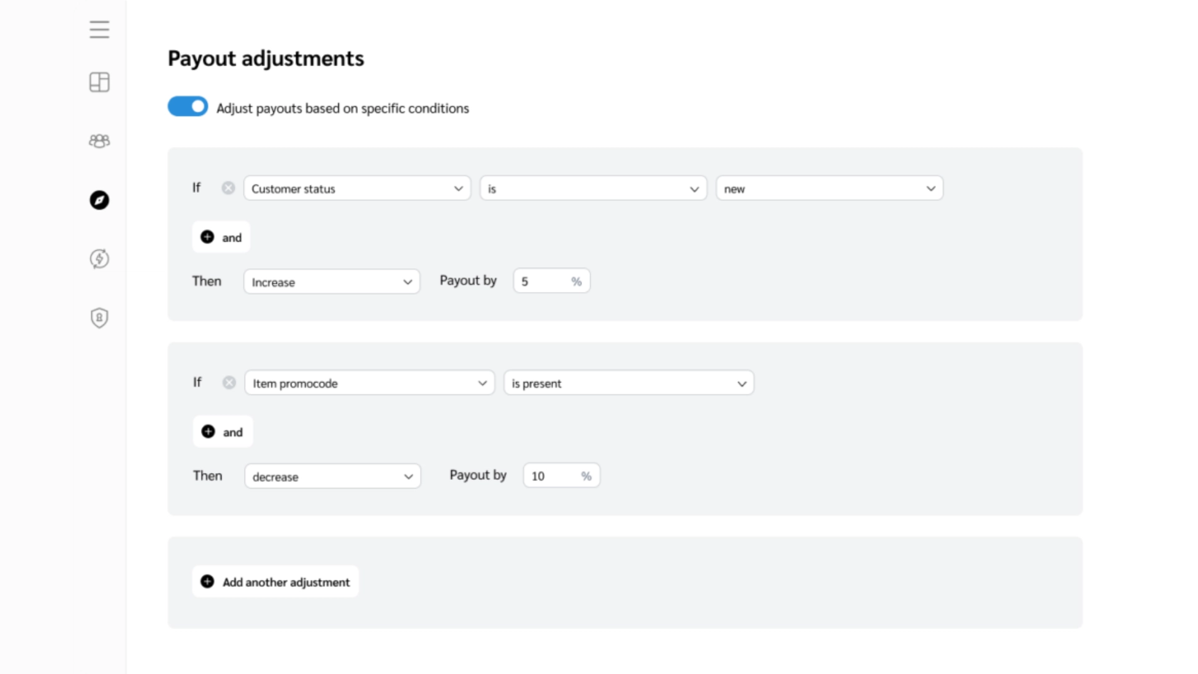Toggle Adjust payouts based on conditions
1198x674 pixels.
click(x=188, y=107)
